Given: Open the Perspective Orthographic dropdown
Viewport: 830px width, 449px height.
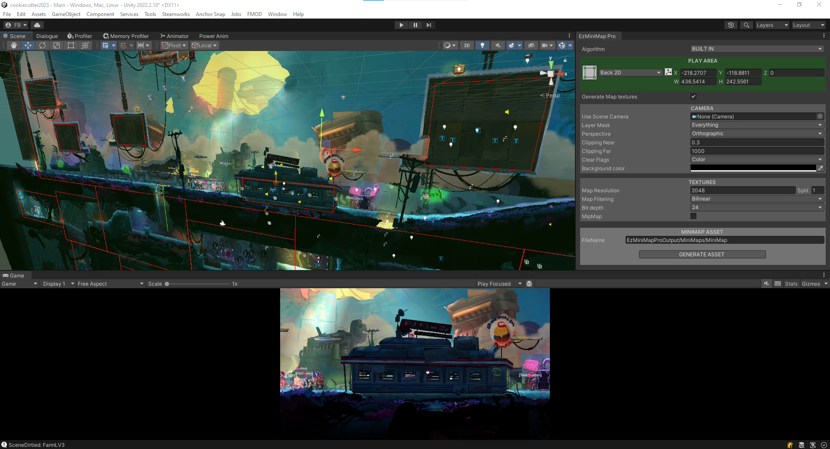Looking at the screenshot, I should click(757, 134).
